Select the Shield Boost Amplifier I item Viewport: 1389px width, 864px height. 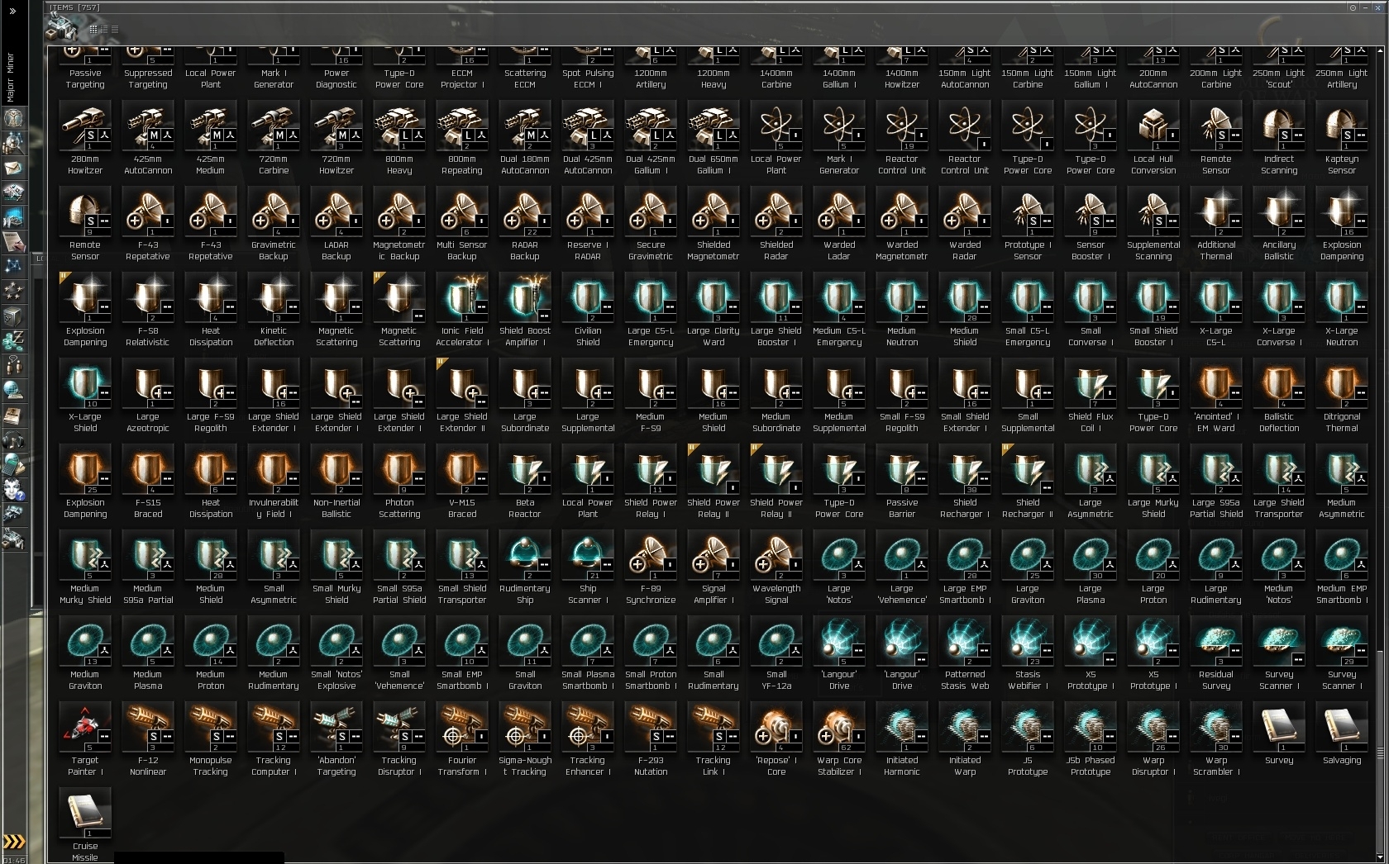pos(525,310)
